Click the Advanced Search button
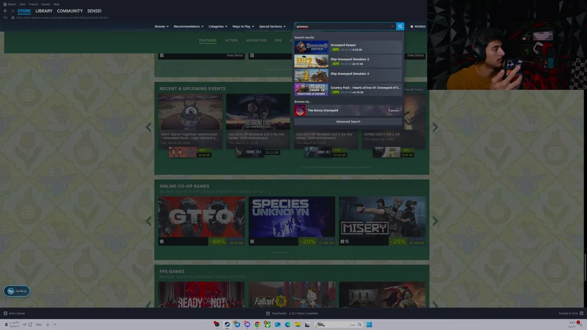Screen dimensions: 587x330 (x=348, y=121)
